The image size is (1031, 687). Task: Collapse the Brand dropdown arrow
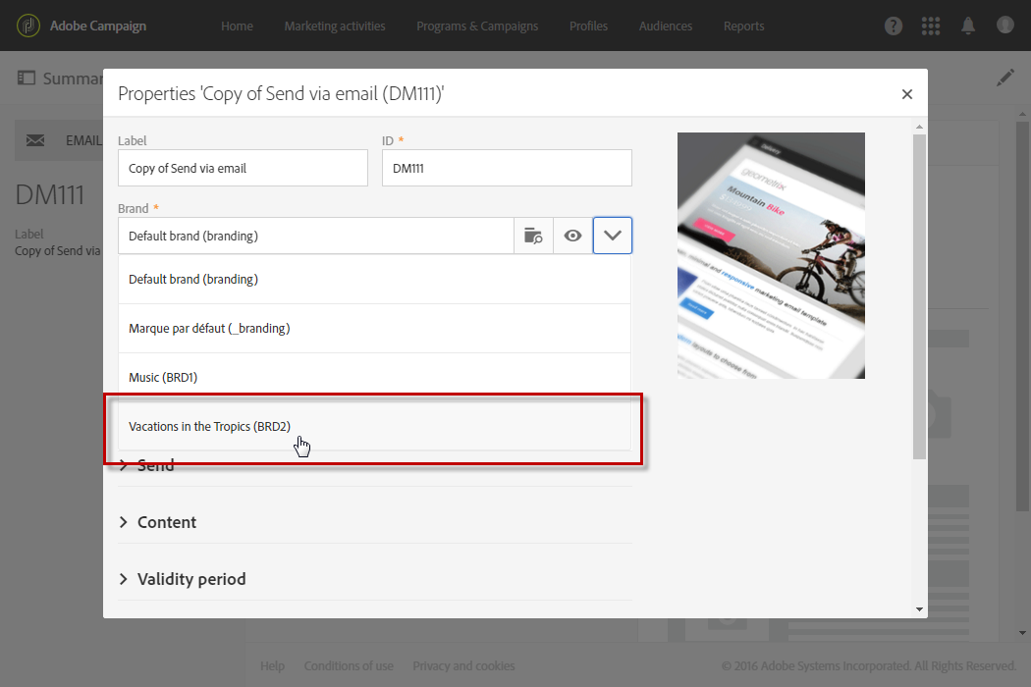click(612, 236)
